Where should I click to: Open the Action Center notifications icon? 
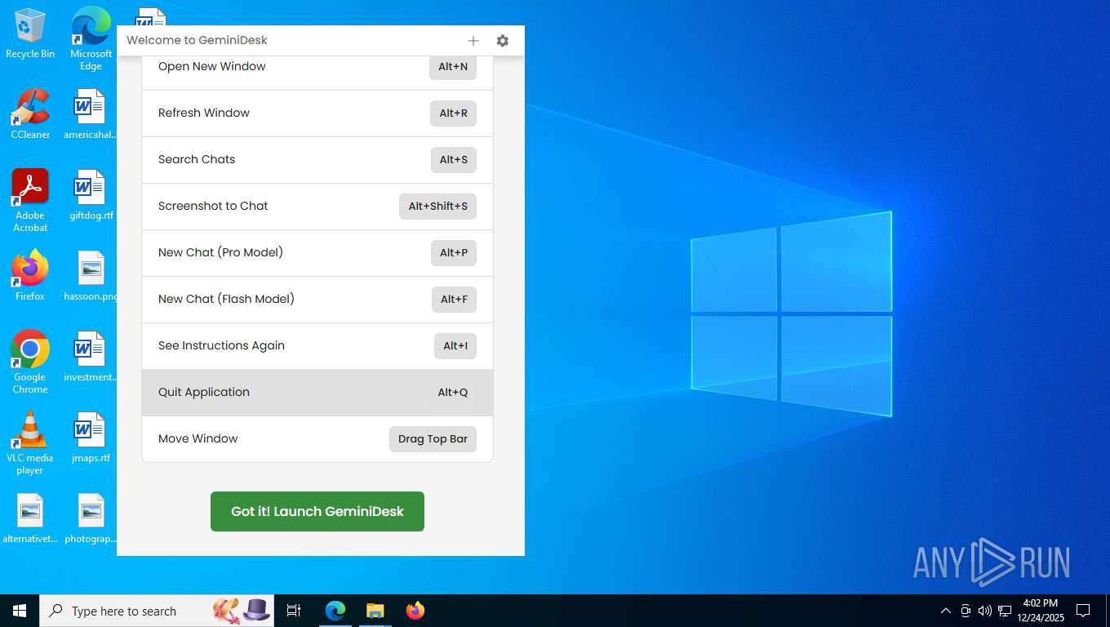point(1083,611)
